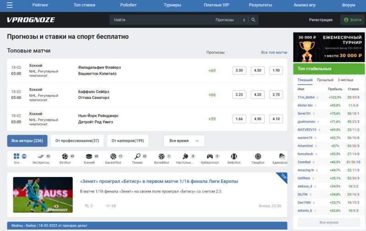Filter by Баскетбол icon
Screen dimensions: 366x231
coord(113,156)
